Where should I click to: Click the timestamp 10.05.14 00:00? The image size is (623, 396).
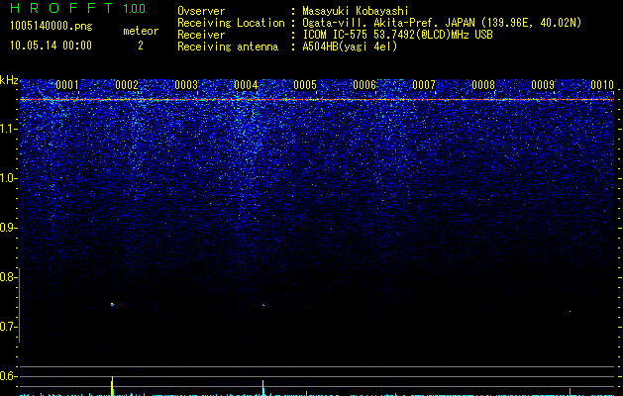51,46
